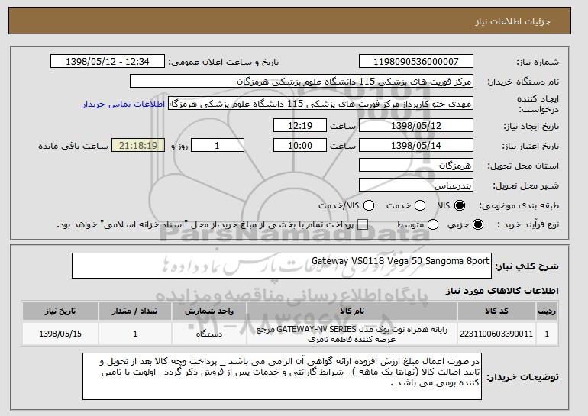Click the 10:00 validity time field
This screenshot has width=588, height=416.
[x=300, y=146]
